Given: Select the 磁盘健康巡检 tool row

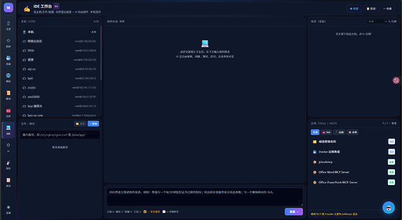Looking at the screenshot, I should [354, 141].
